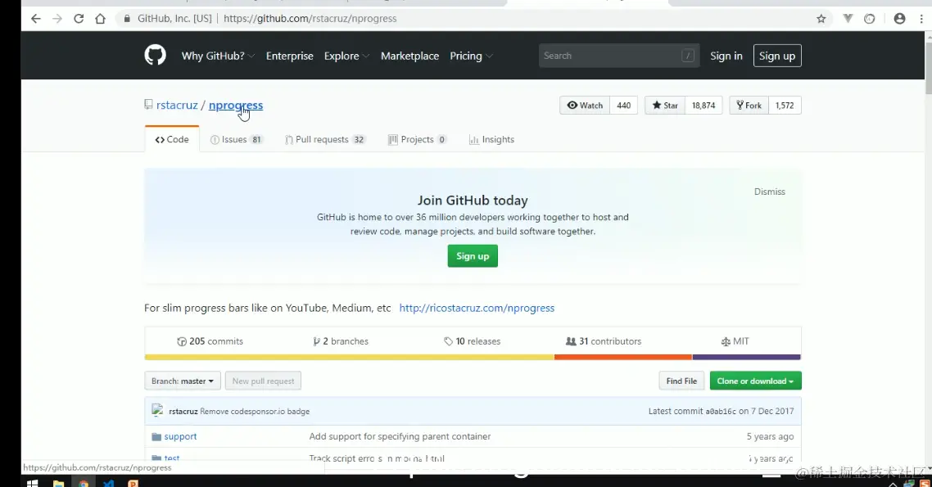Open the Windows Start button

click(33, 483)
